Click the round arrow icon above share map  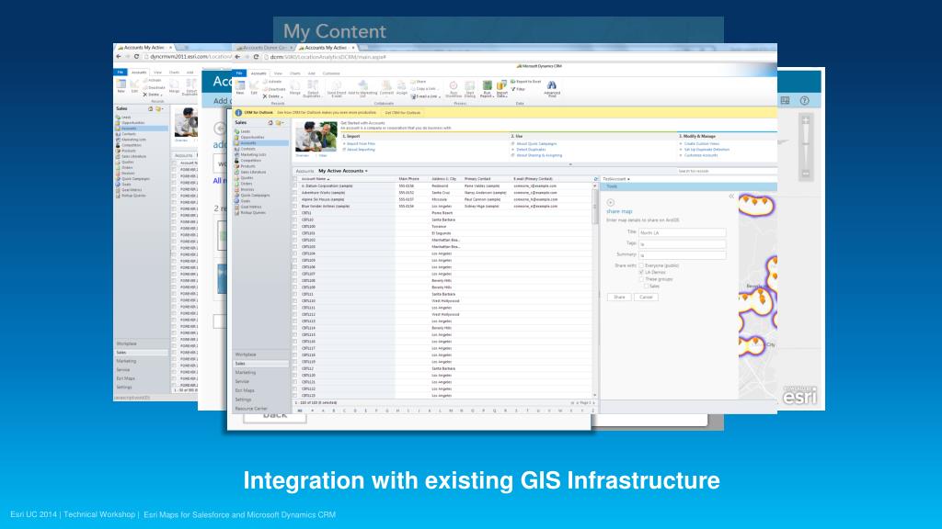611,203
